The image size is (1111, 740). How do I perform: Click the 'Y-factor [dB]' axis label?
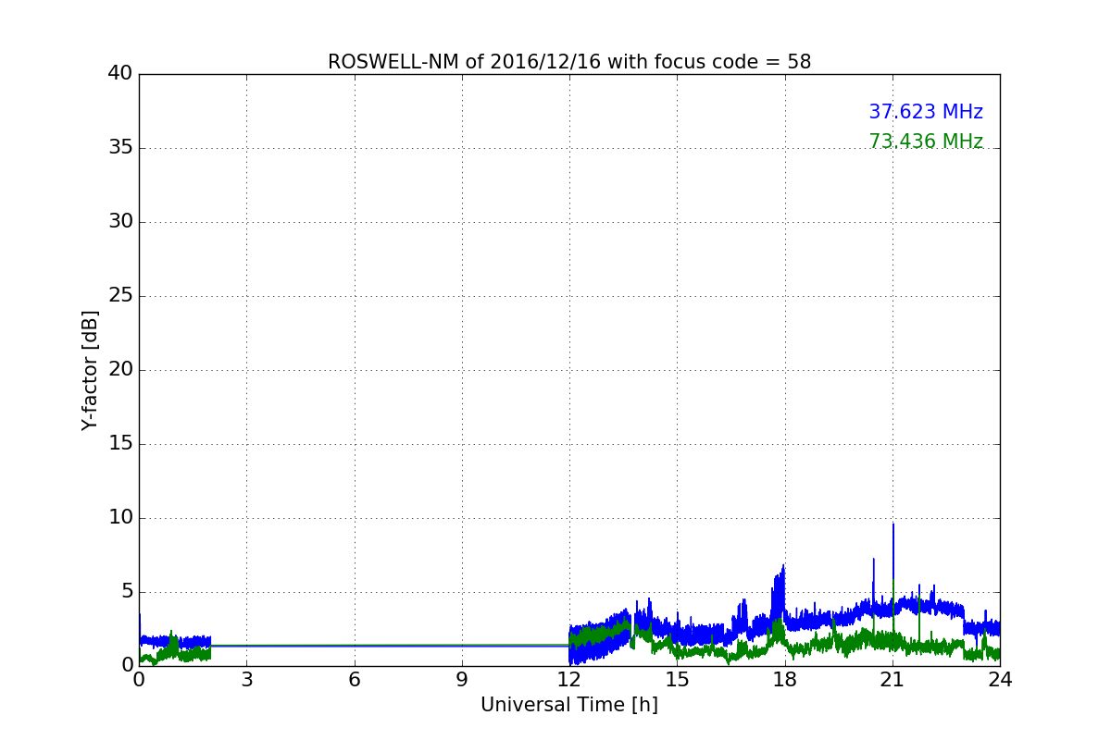coord(90,370)
